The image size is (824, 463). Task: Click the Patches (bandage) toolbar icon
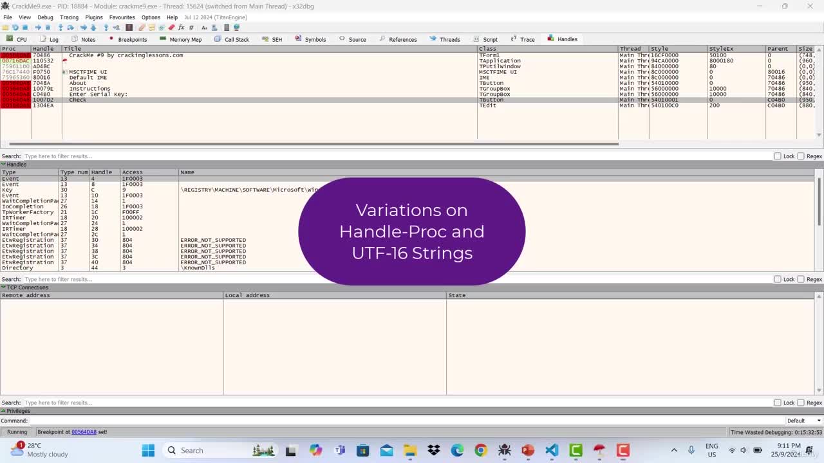point(142,28)
